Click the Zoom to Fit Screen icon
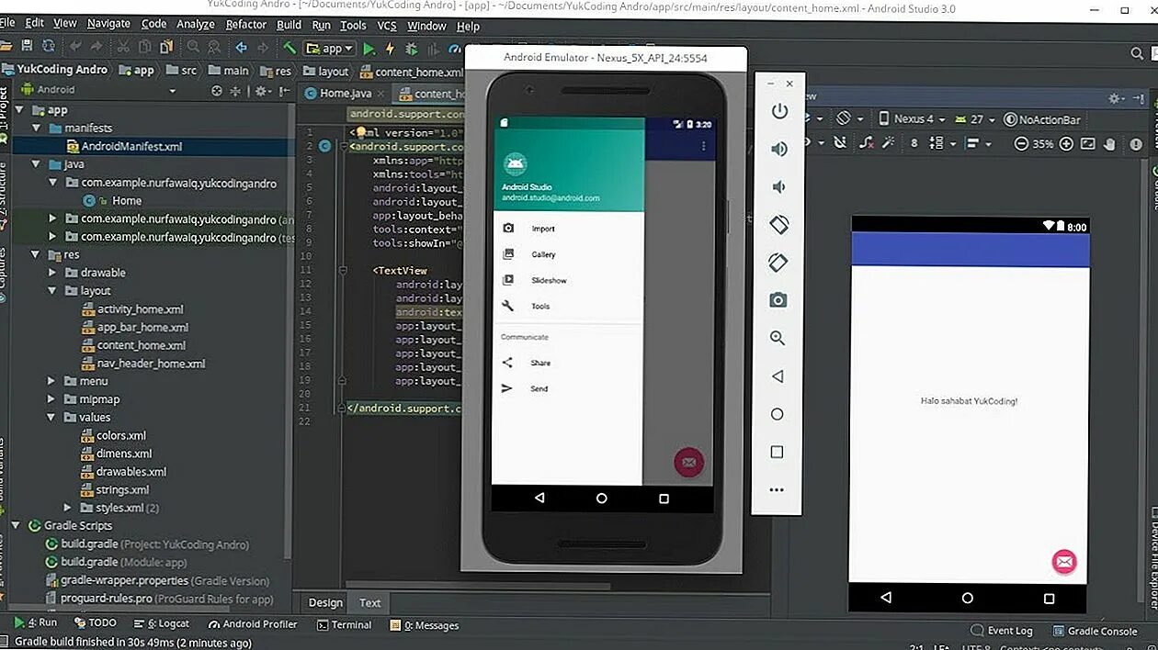The height and width of the screenshot is (650, 1158). pyautogui.click(x=1088, y=143)
